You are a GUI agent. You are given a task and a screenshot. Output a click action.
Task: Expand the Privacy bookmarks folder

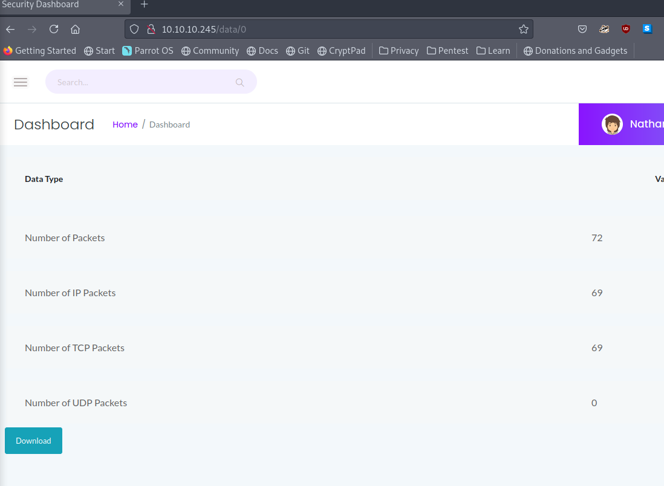click(x=399, y=51)
